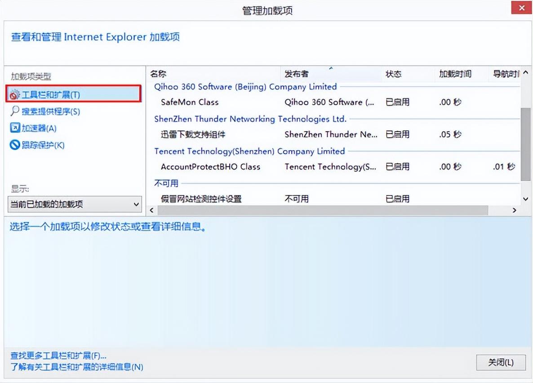Sort the list by the 发布者 column header

(297, 74)
